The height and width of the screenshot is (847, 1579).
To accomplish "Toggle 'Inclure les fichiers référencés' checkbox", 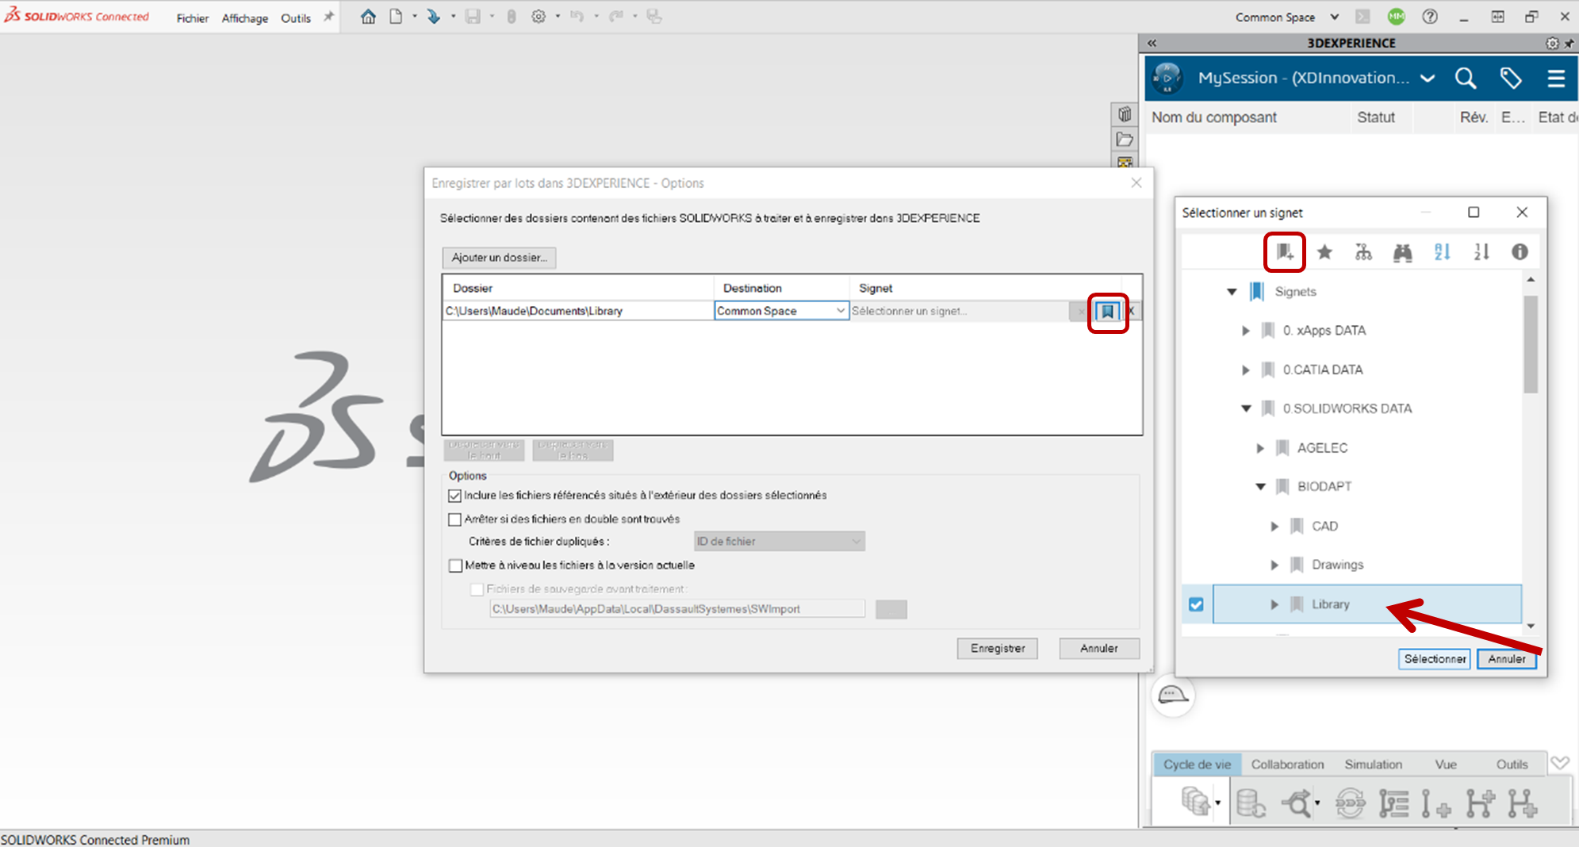I will tap(454, 496).
